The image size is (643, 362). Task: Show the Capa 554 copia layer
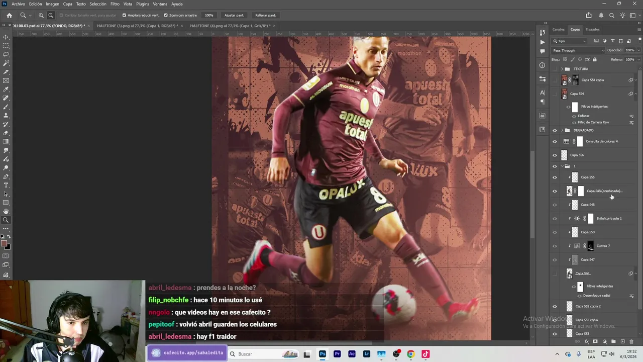(x=555, y=80)
